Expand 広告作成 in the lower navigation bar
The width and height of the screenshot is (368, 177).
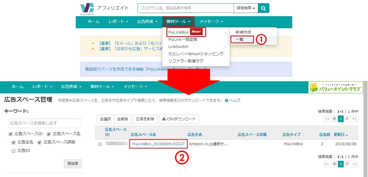pos(71,86)
